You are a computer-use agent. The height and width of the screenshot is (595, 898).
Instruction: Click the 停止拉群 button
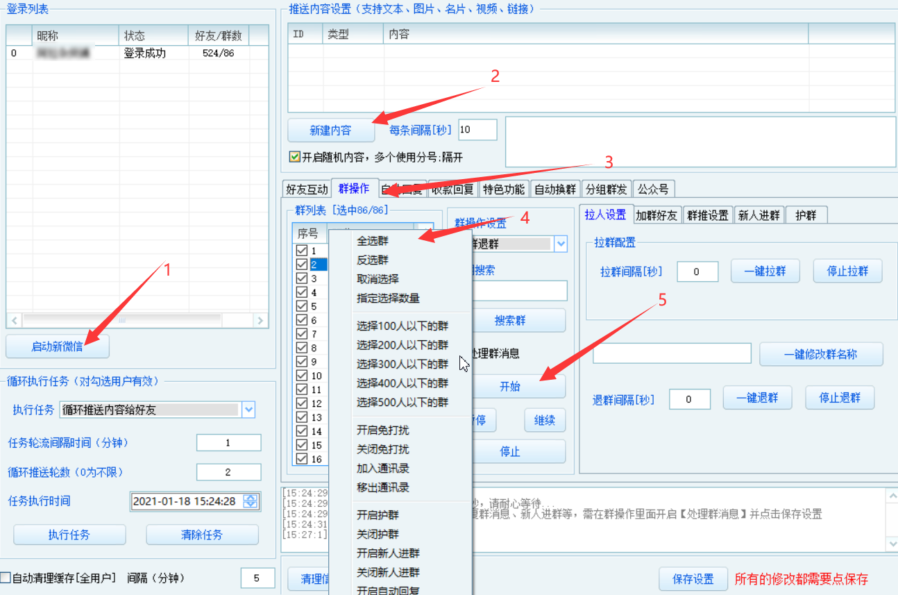tap(847, 271)
